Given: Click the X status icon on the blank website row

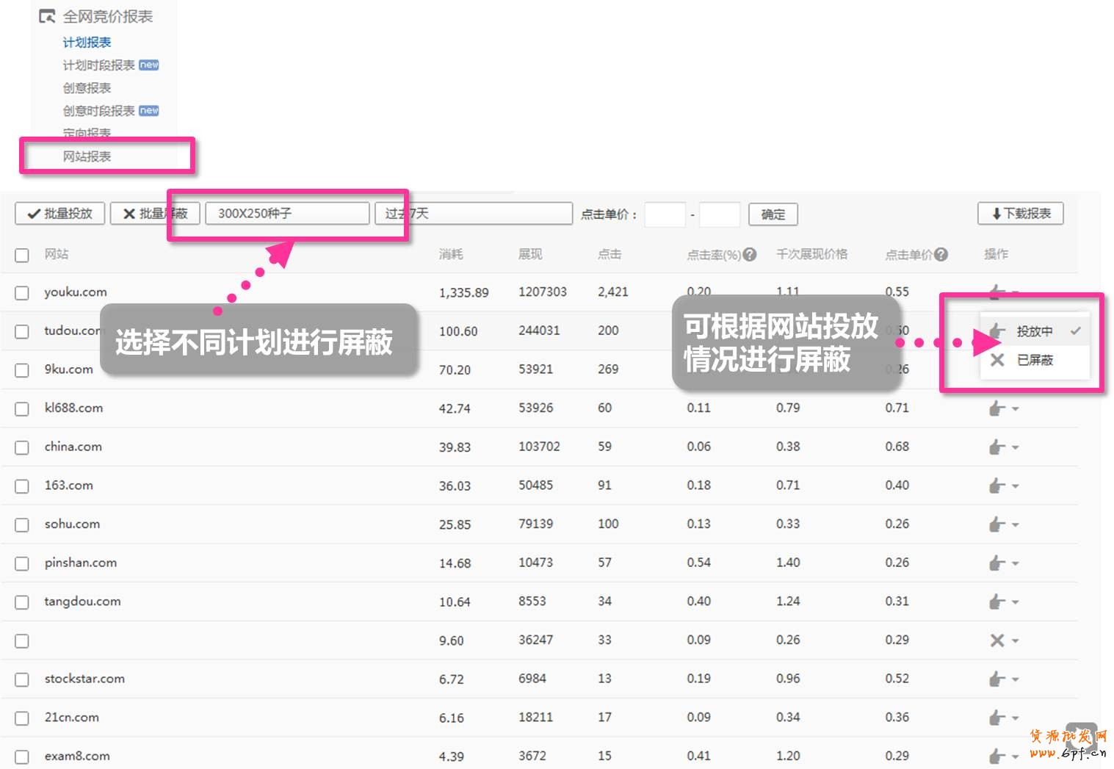Looking at the screenshot, I should point(997,640).
